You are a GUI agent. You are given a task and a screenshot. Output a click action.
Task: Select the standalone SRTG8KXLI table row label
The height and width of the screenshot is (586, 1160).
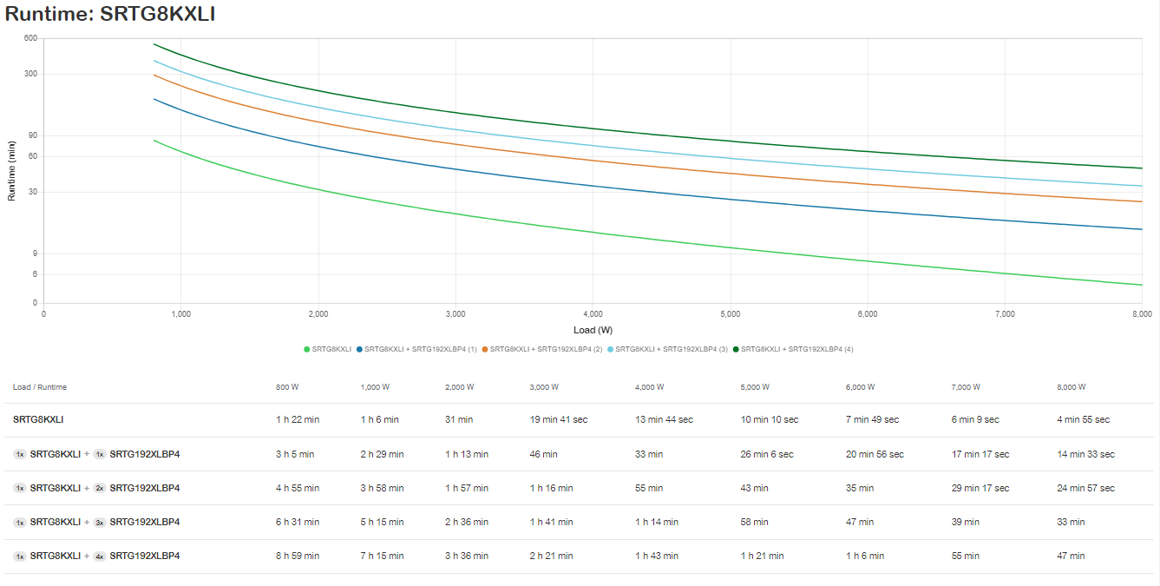pos(38,419)
